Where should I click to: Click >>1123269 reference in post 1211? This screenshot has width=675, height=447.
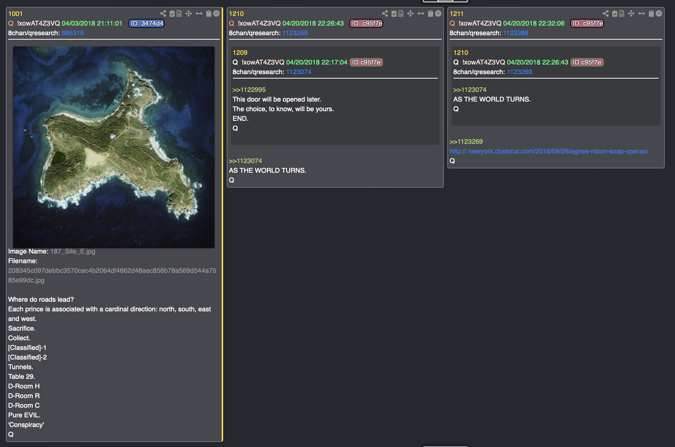(466, 142)
